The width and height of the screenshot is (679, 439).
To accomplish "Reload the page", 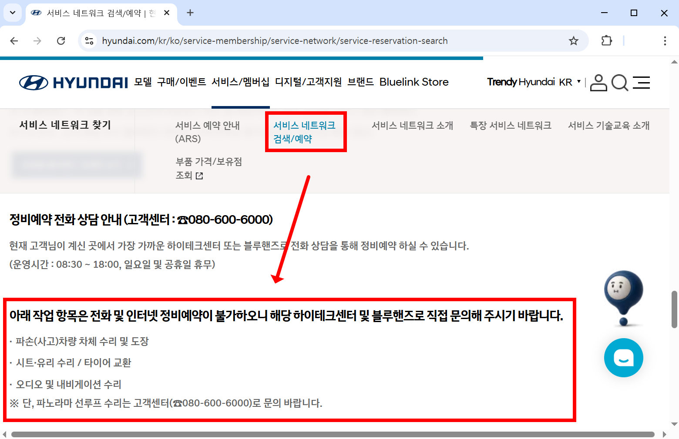I will click(61, 40).
